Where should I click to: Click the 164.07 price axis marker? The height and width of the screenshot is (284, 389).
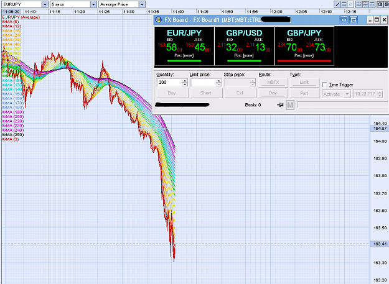point(380,129)
